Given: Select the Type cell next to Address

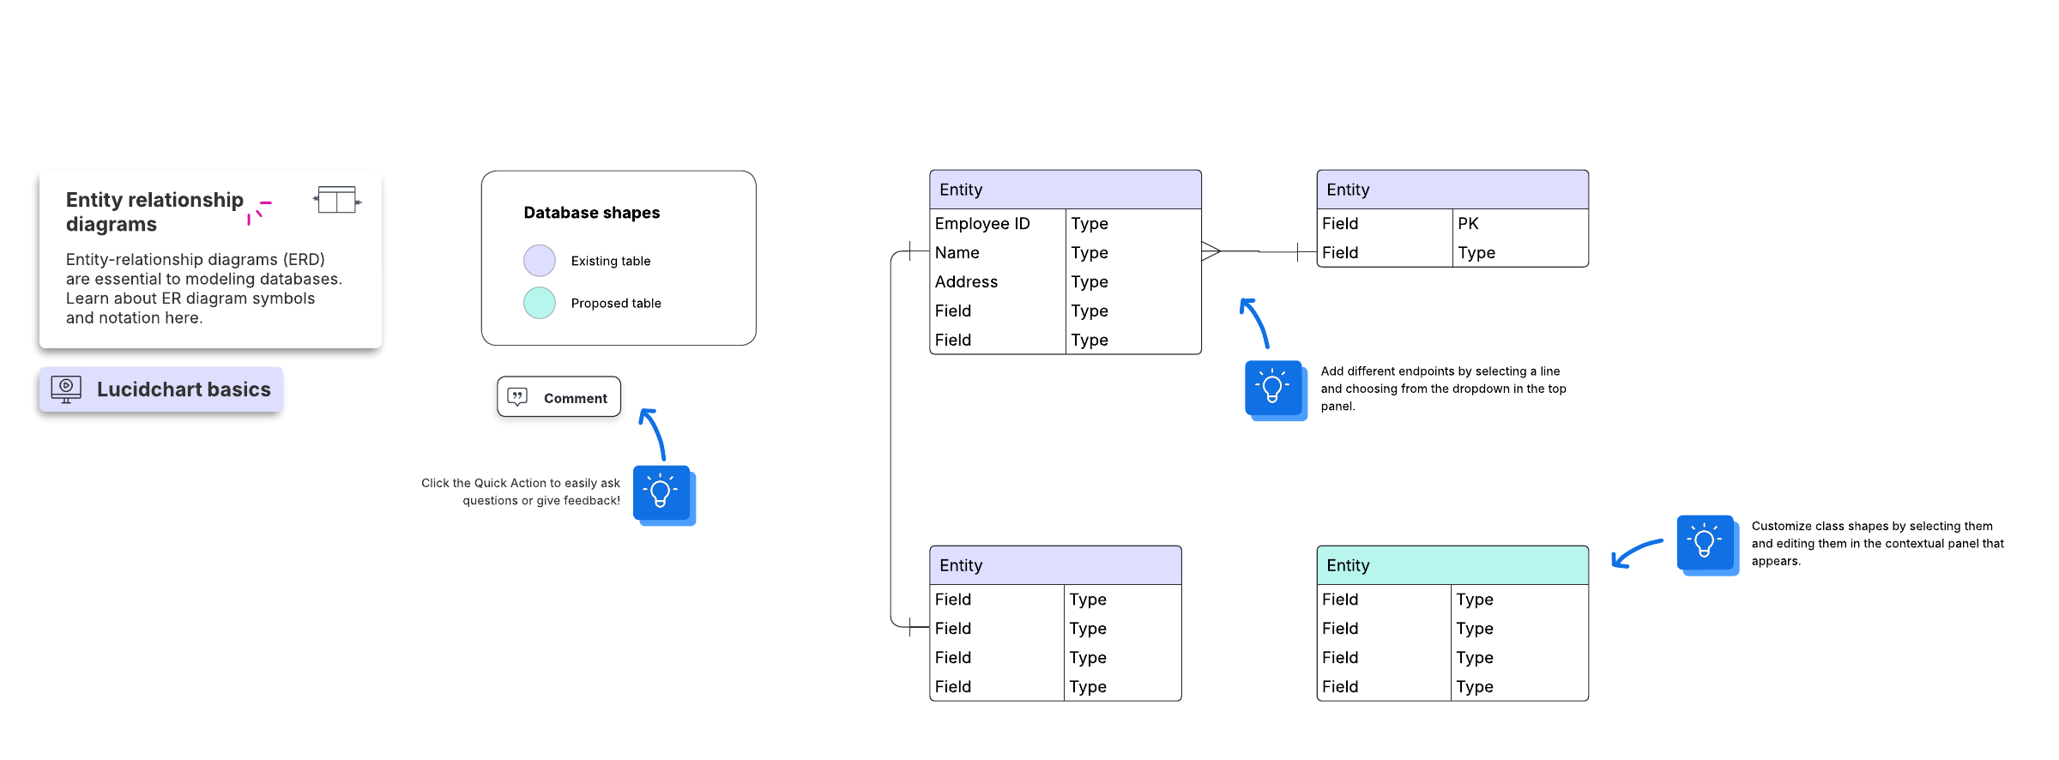Looking at the screenshot, I should pos(1133,282).
